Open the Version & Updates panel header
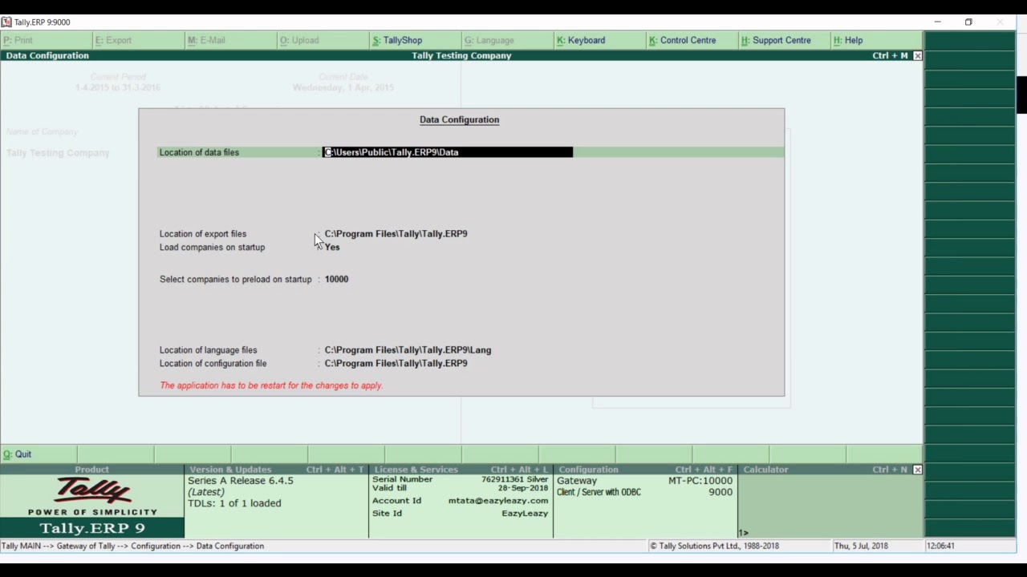The height and width of the screenshot is (577, 1027). (x=276, y=470)
